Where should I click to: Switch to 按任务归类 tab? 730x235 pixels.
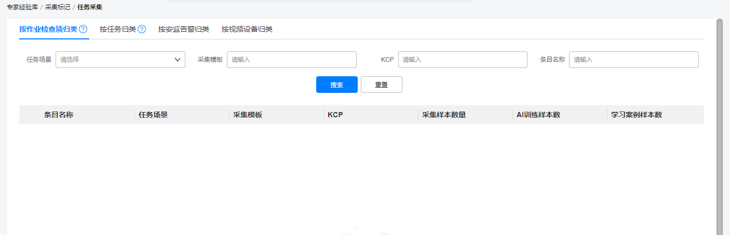click(118, 29)
